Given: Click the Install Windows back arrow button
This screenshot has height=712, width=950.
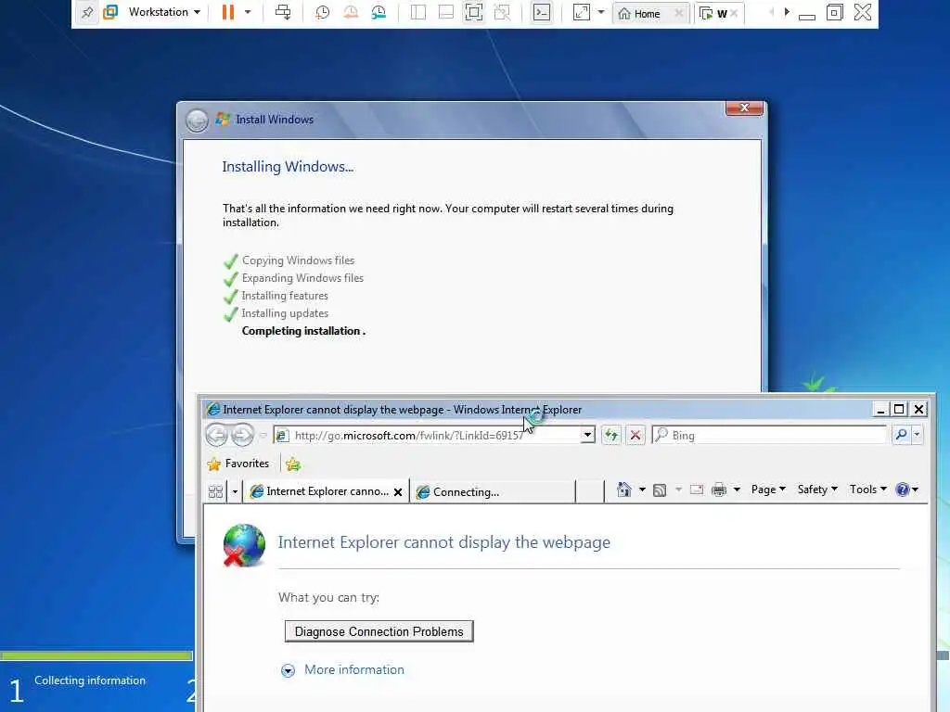Looking at the screenshot, I should point(197,121).
